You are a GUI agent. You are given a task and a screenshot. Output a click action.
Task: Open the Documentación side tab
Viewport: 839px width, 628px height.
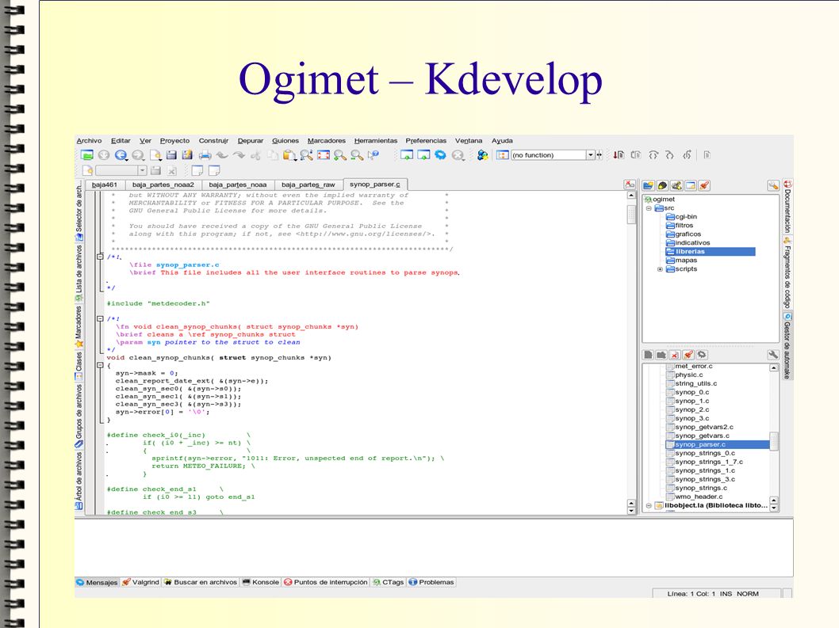click(787, 207)
